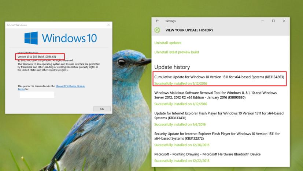Image resolution: width=303 pixels, height=171 pixels.
Task: Click the VIEW YOUR UPDATE HISTORY header
Action: [x=189, y=30]
